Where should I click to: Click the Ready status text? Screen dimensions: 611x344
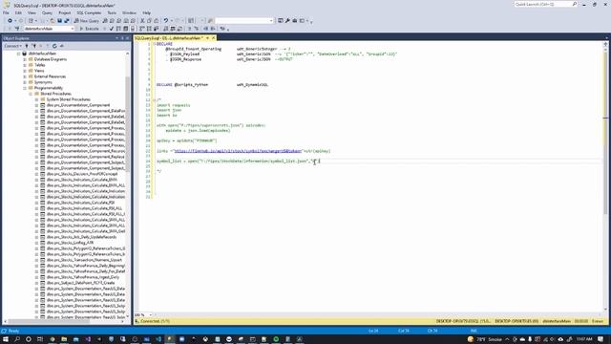pos(13,331)
